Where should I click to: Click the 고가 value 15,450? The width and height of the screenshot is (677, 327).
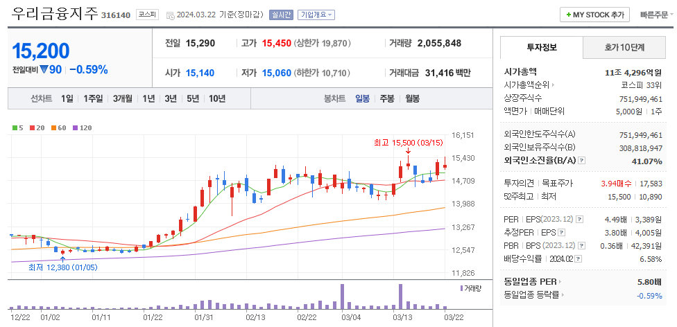pos(276,43)
